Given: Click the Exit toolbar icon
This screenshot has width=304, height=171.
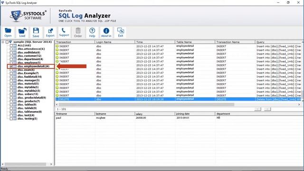Looking at the screenshot, I should point(121,32).
